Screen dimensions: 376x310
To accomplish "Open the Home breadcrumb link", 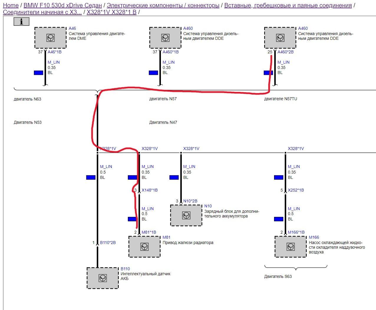I will 11,5.
